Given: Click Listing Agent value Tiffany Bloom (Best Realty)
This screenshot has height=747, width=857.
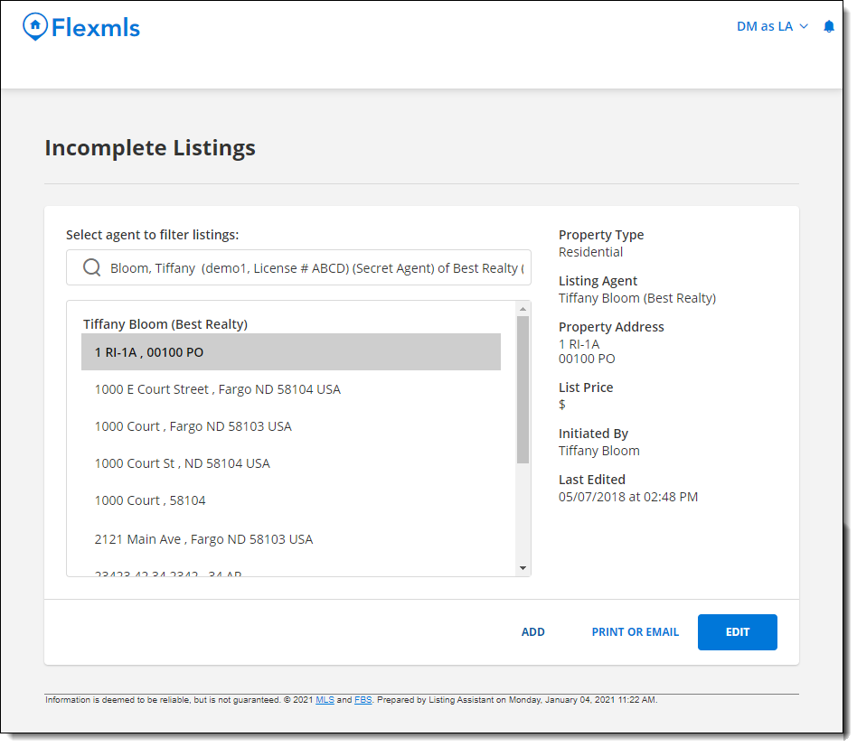Looking at the screenshot, I should (636, 298).
